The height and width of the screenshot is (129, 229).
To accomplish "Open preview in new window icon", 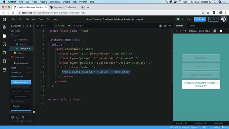I will pyautogui.click(x=215, y=31).
